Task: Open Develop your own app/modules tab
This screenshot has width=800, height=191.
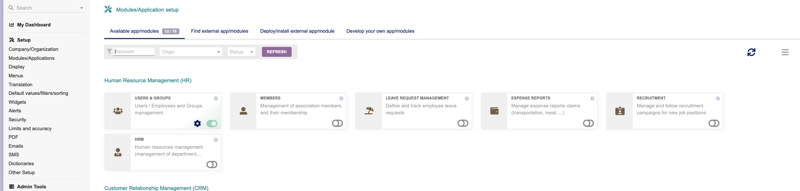Action: point(380,31)
